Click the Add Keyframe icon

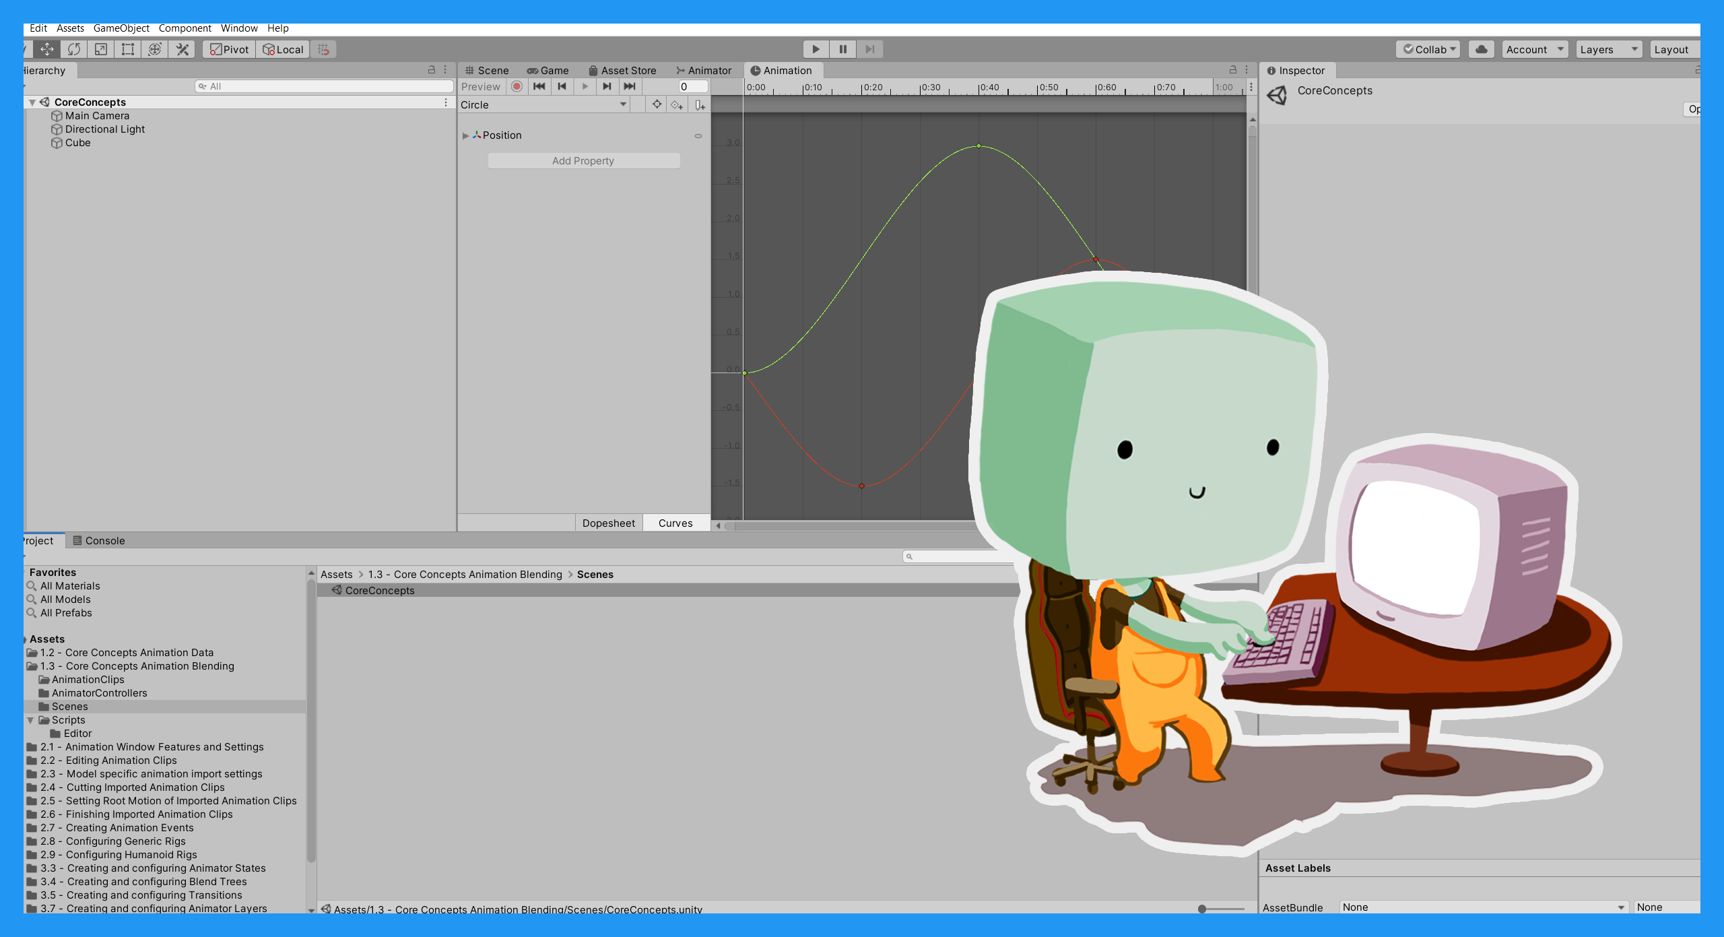(677, 105)
